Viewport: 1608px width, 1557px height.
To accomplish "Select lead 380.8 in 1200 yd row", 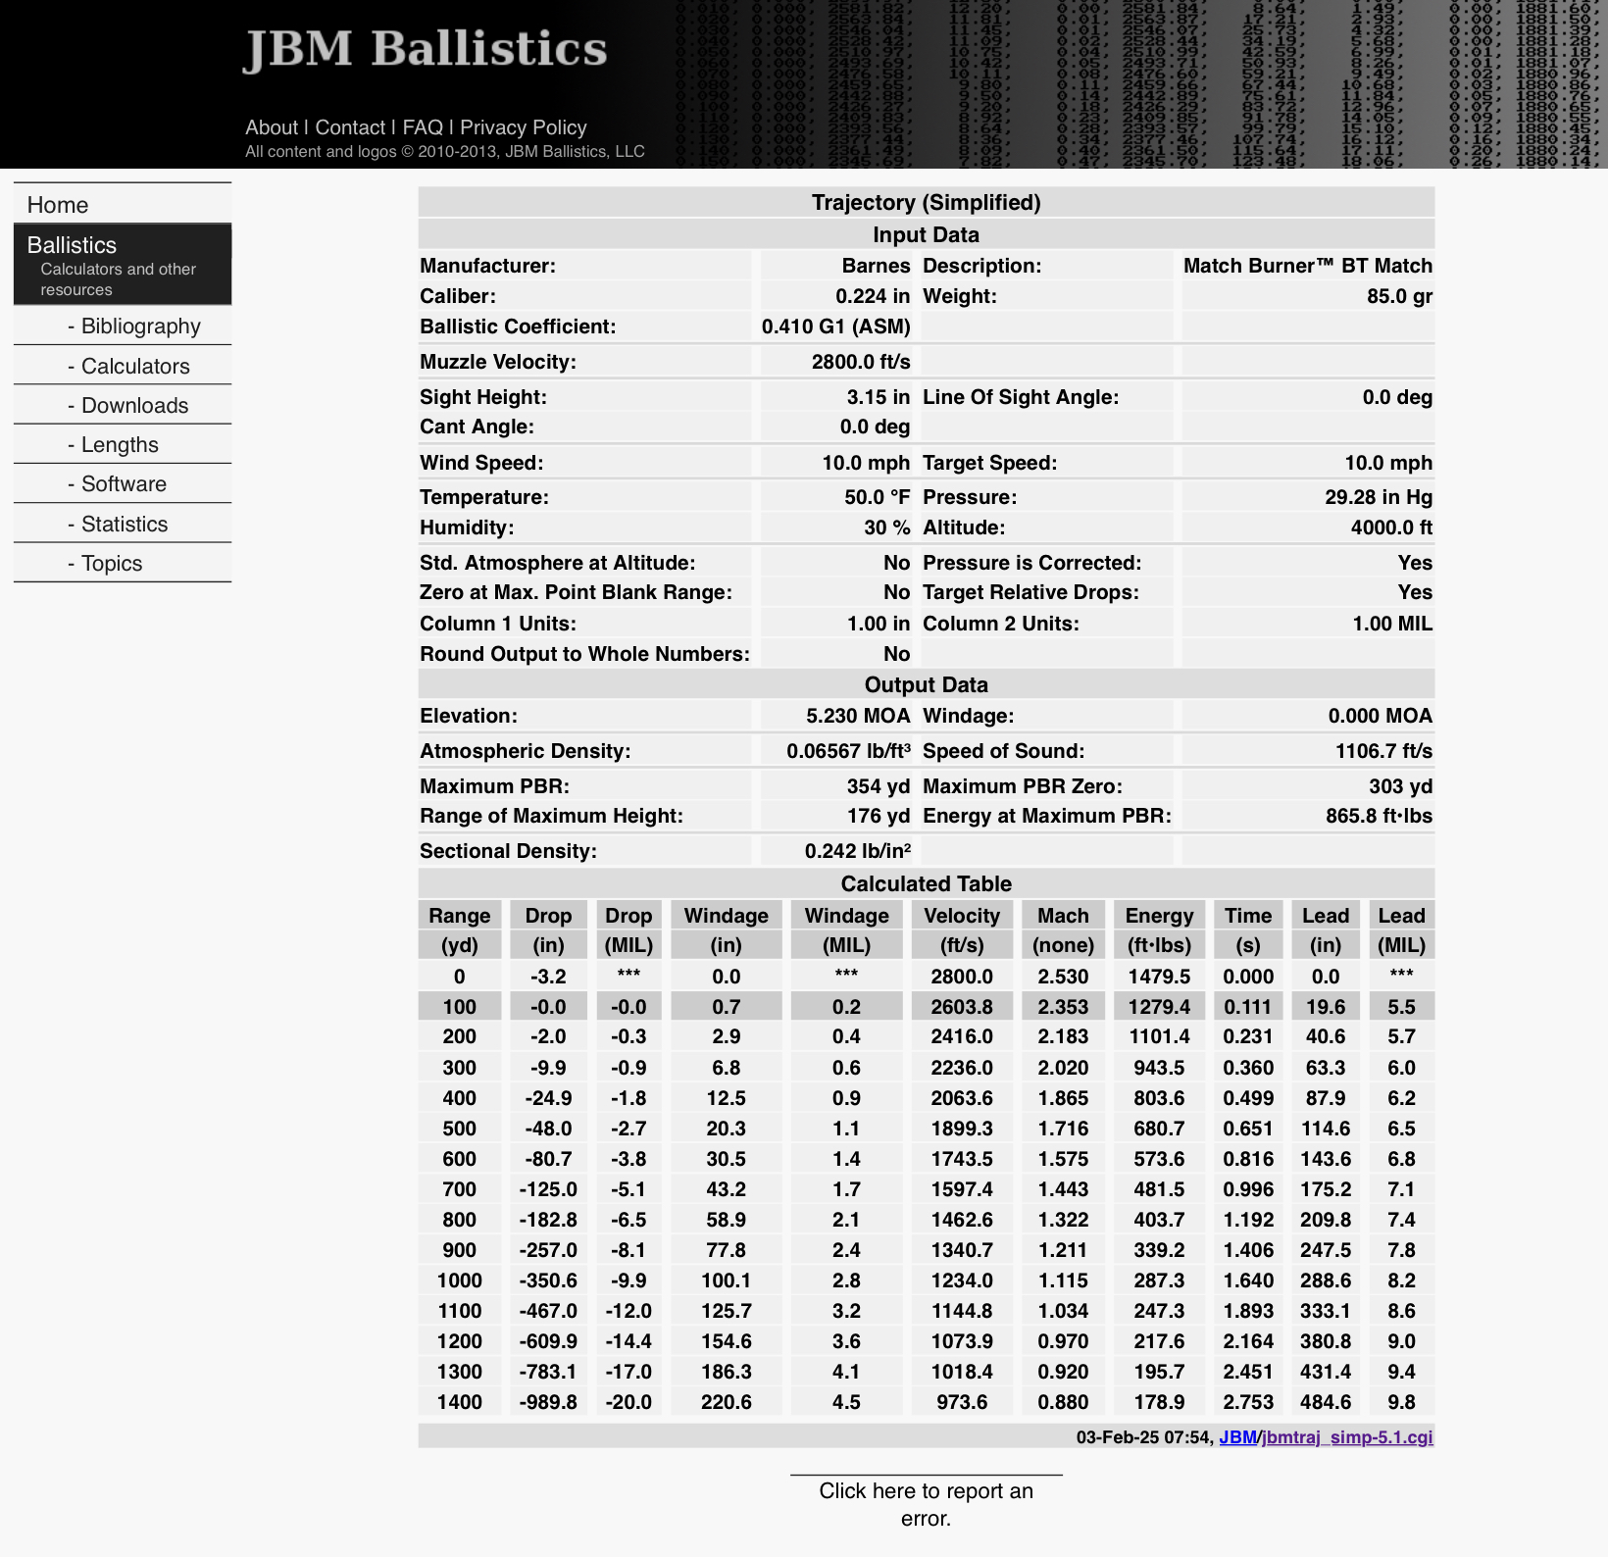I will tap(1326, 1341).
